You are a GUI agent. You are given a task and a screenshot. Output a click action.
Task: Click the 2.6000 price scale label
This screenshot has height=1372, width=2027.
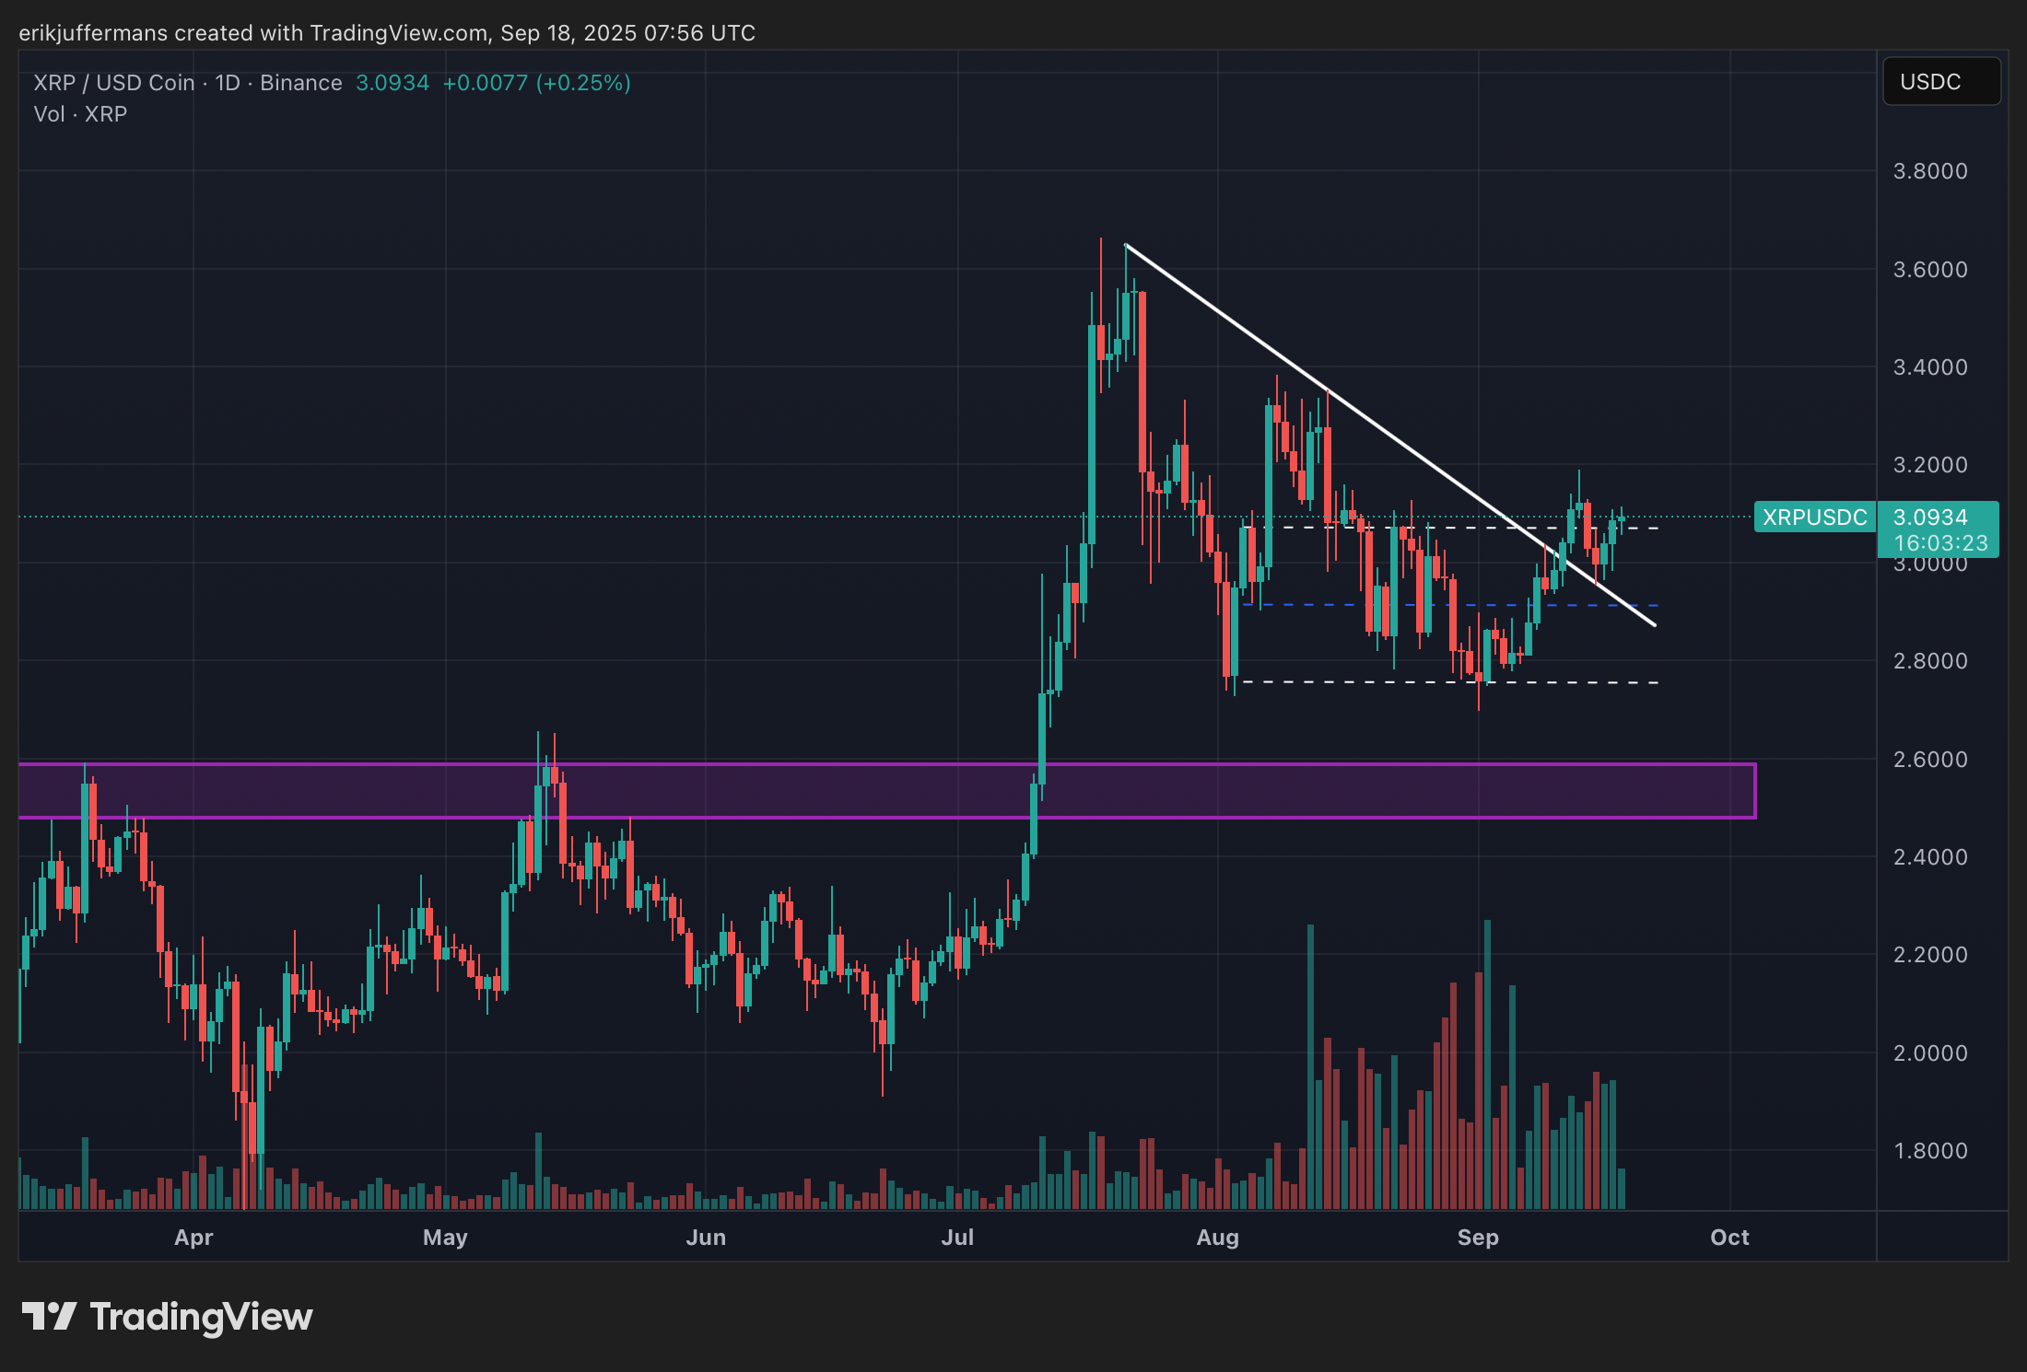pos(1929,760)
